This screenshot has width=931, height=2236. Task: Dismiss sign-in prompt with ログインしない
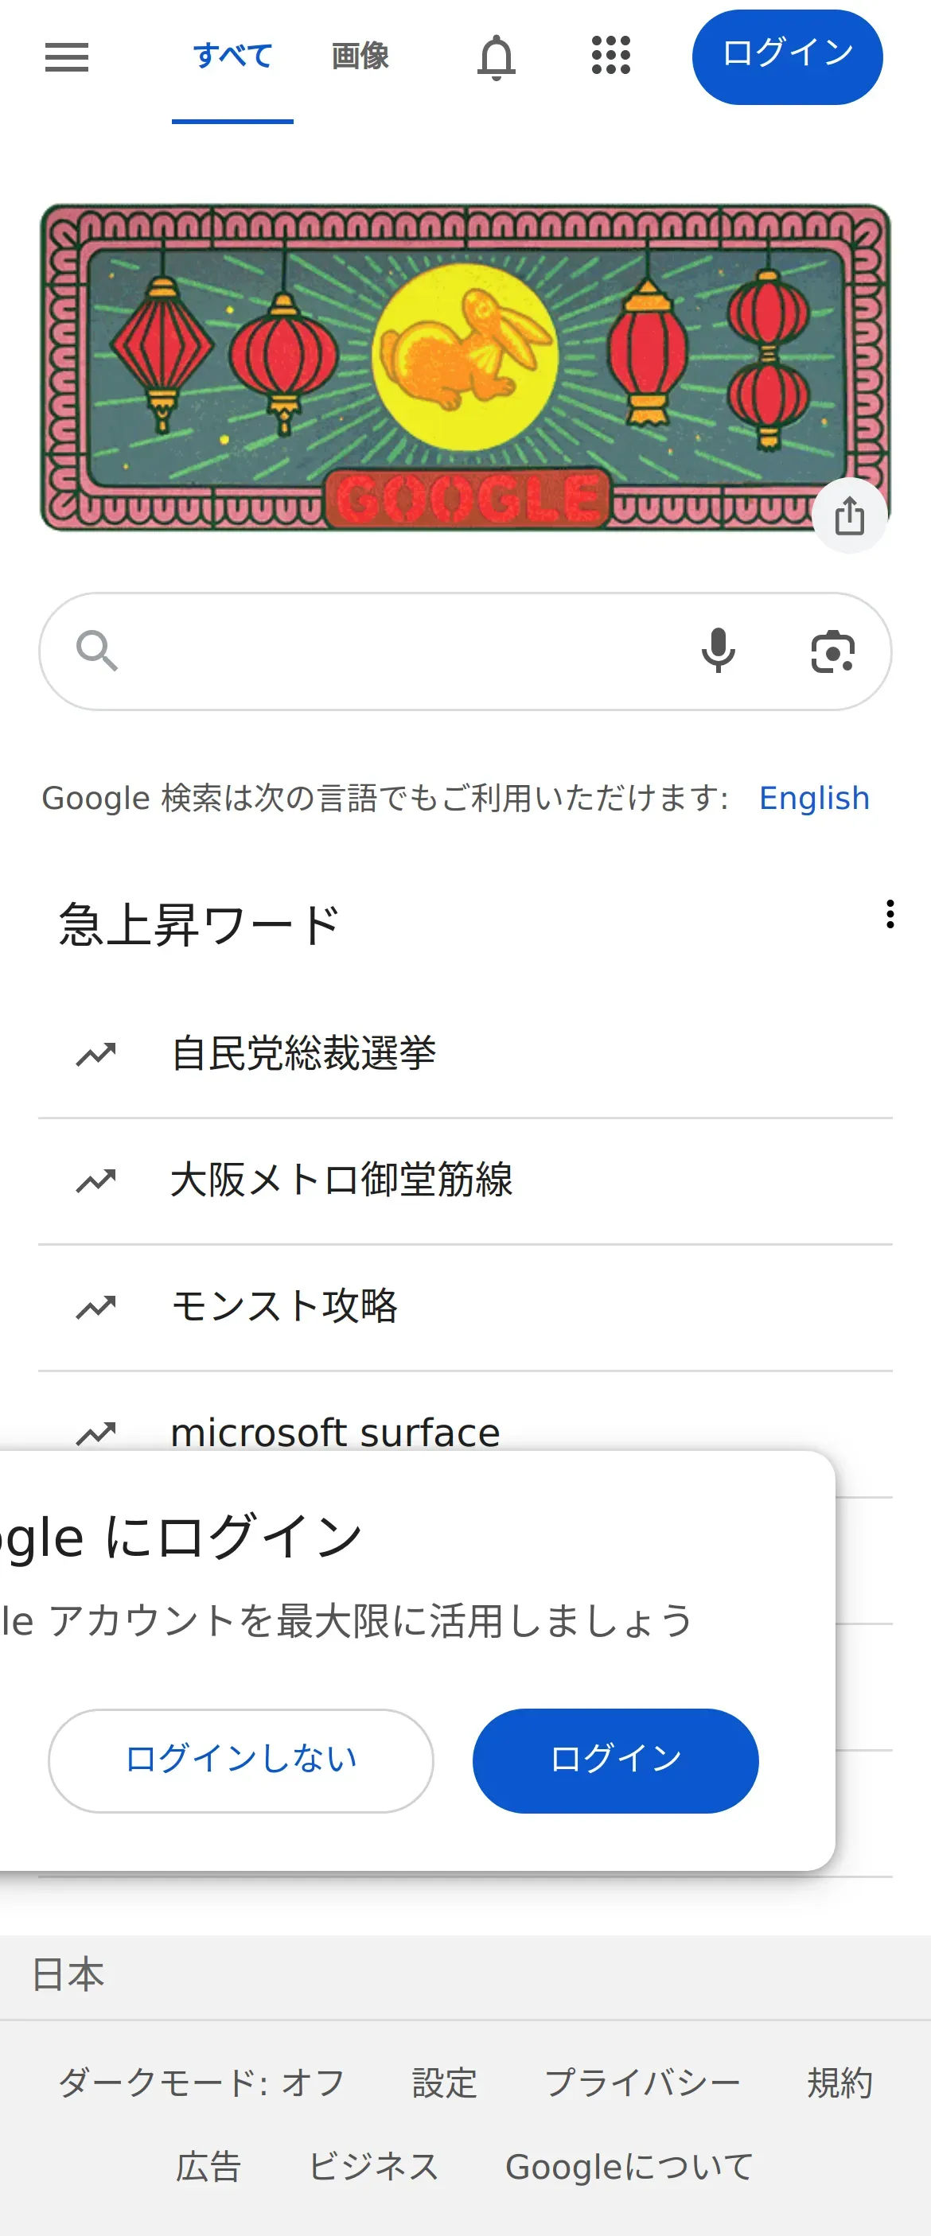click(240, 1760)
